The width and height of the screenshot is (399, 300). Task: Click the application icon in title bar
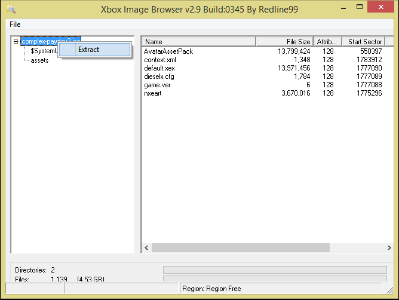click(11, 9)
